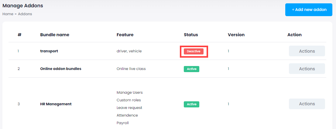
Task: Click the Status column header
Action: [191, 35]
